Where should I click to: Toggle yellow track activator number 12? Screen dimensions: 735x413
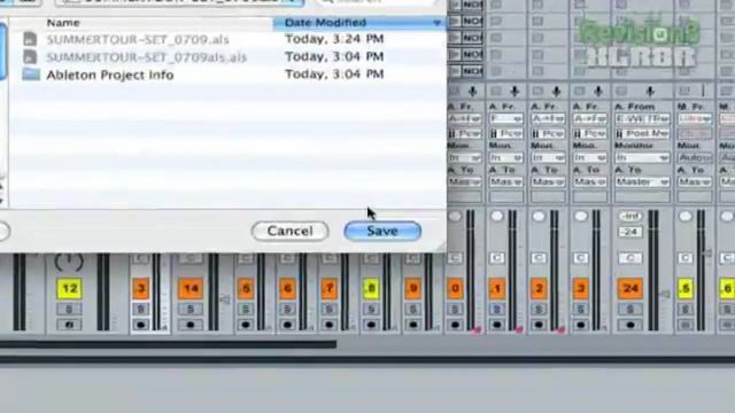[x=69, y=288]
